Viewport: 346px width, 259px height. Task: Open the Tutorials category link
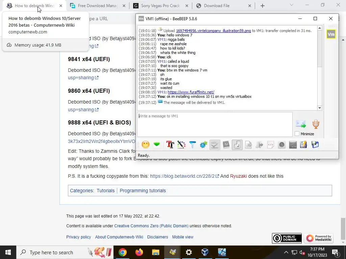pyautogui.click(x=105, y=191)
